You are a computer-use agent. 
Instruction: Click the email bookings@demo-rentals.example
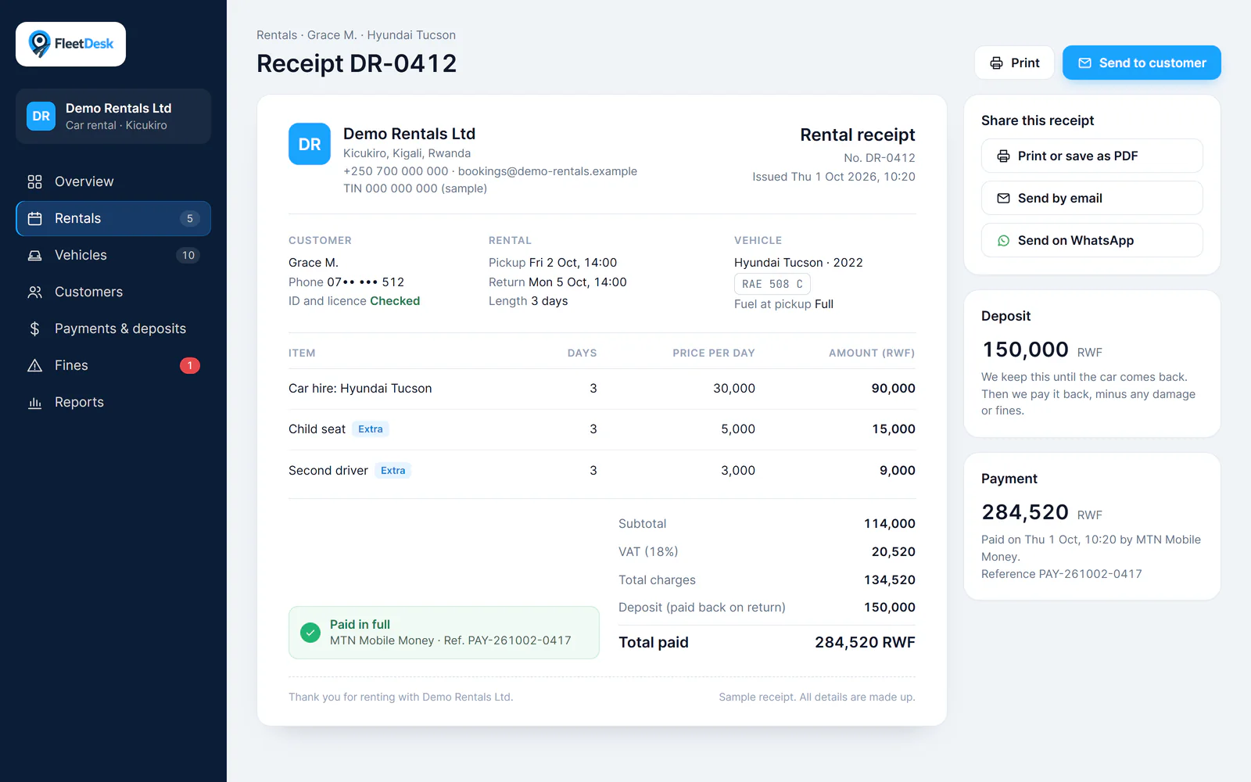(547, 171)
